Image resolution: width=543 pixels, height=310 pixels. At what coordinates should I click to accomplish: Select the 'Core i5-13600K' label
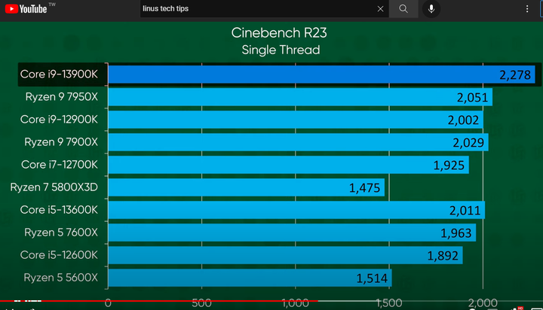[59, 210]
